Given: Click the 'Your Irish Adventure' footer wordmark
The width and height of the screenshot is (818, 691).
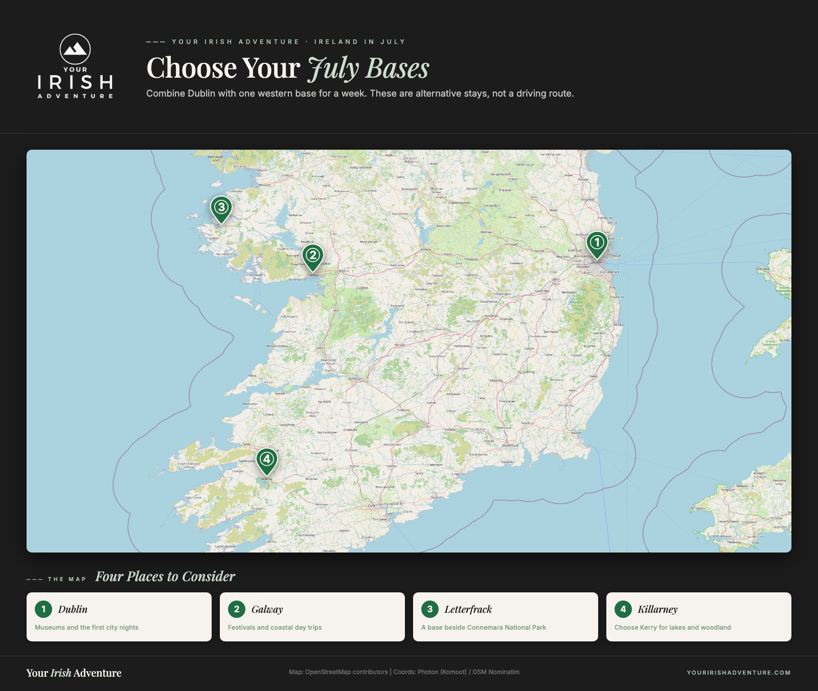Looking at the screenshot, I should pyautogui.click(x=74, y=673).
